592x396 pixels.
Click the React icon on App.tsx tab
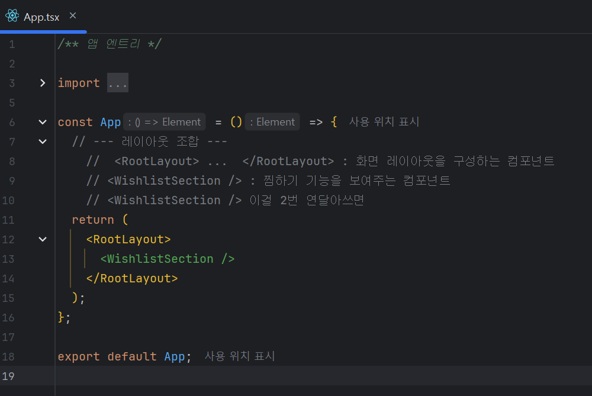click(x=12, y=16)
